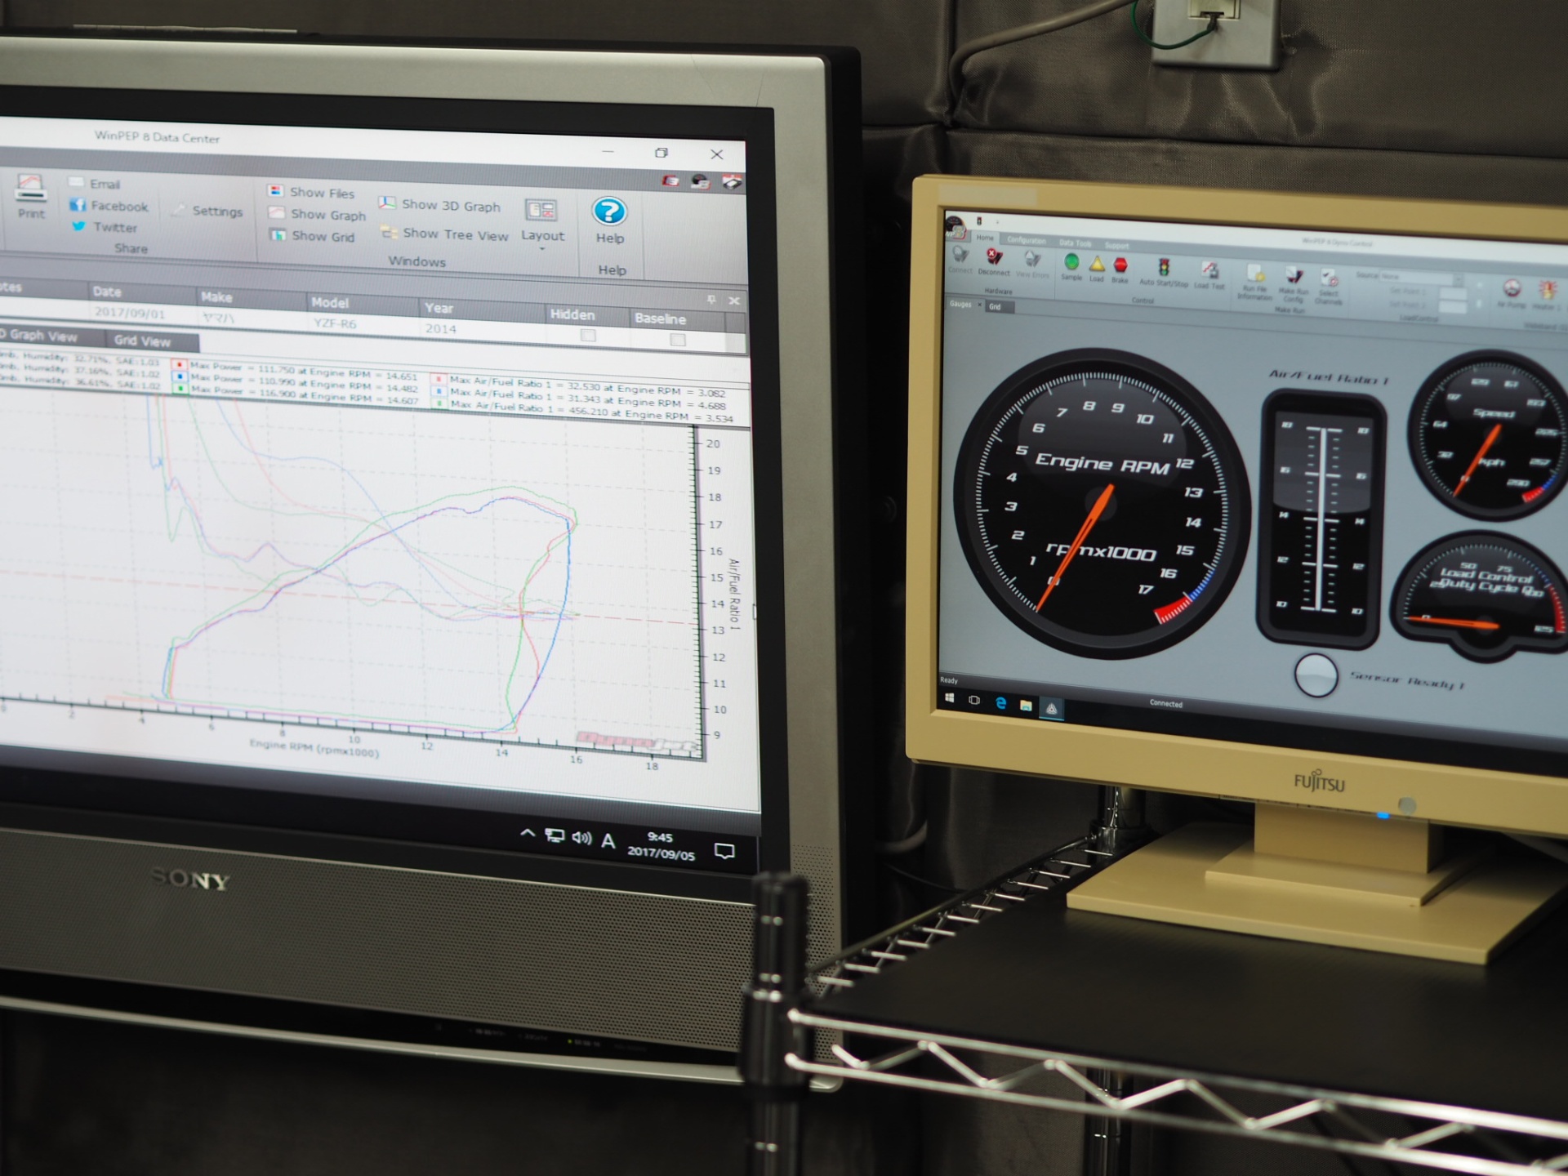Toggle the green Max Power series marker
1568x1176 pixels.
(x=180, y=388)
